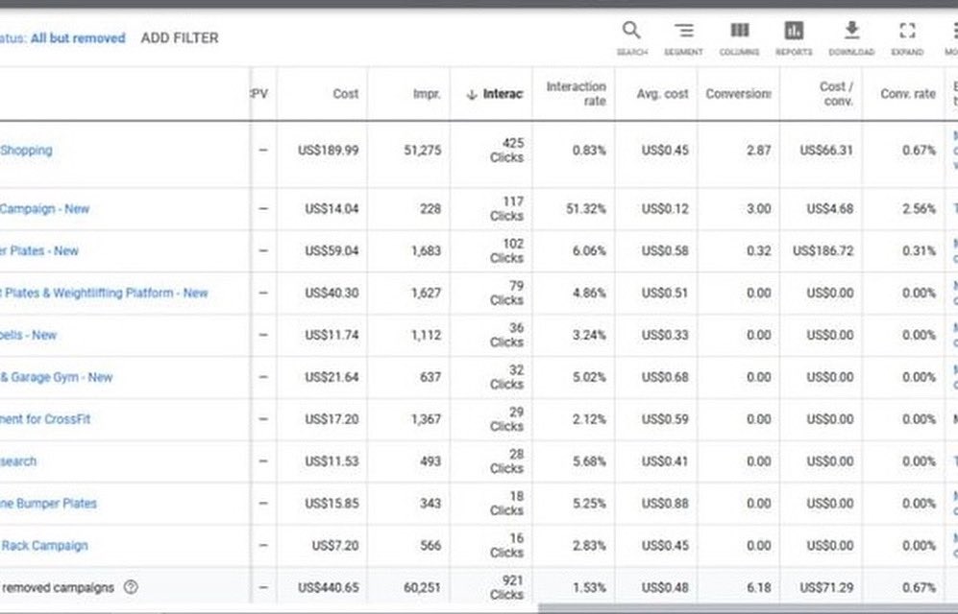The height and width of the screenshot is (614, 958).
Task: Select the 2.87 conversions cell
Action: pos(758,150)
